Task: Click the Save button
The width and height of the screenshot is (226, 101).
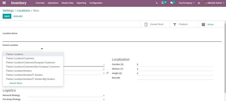Action: (7, 16)
